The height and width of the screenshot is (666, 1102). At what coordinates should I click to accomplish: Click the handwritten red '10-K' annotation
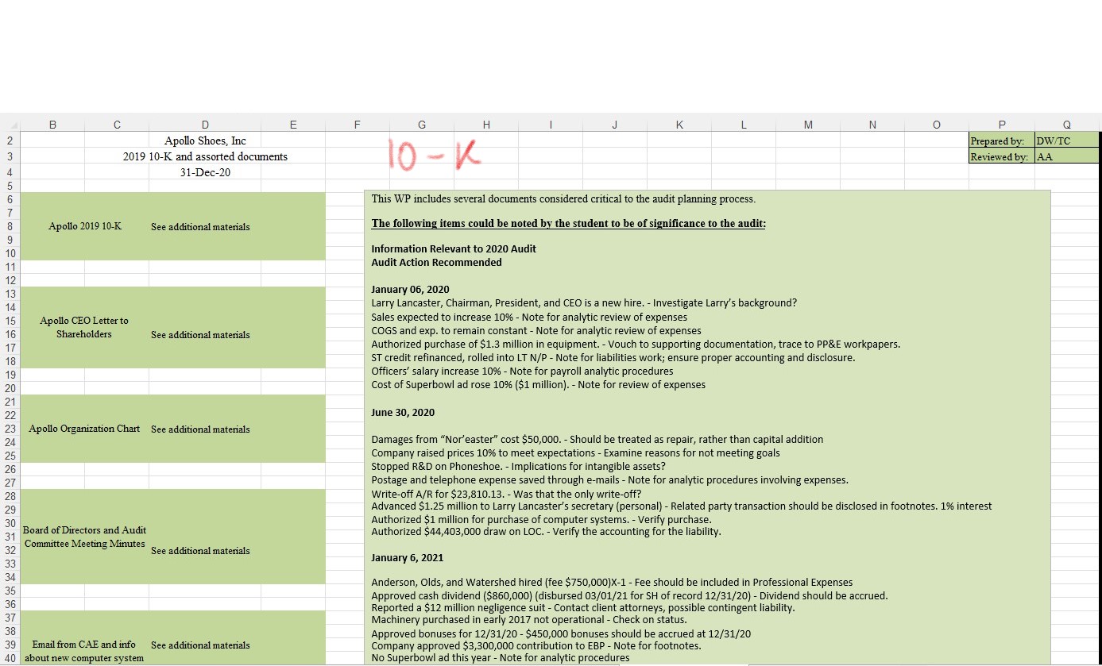coord(431,156)
